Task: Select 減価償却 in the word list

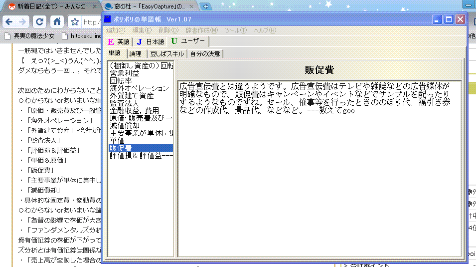Action: pos(125,125)
